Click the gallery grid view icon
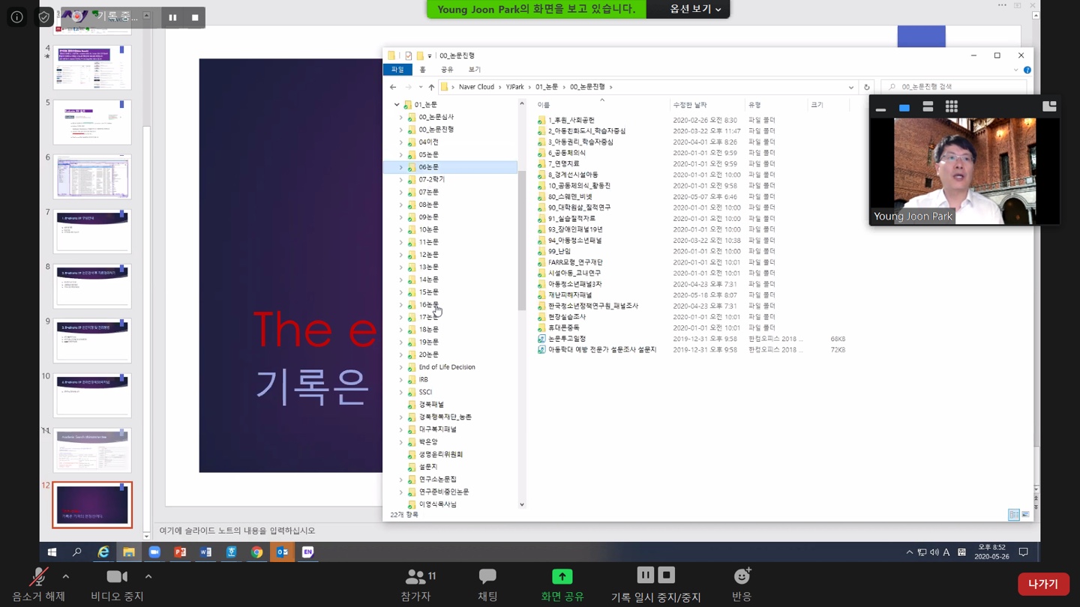 pyautogui.click(x=951, y=107)
